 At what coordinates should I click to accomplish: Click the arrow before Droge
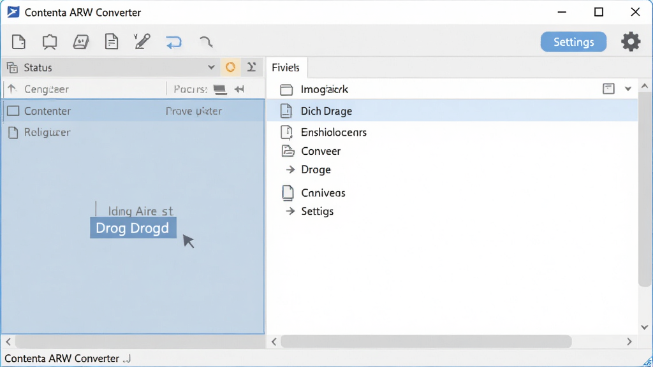(x=291, y=169)
